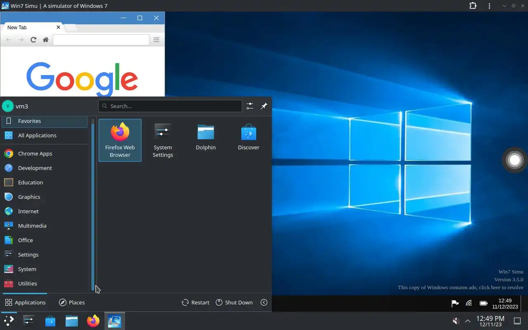The width and height of the screenshot is (528, 330).
Task: Click the launcher Search field
Action: (x=170, y=106)
